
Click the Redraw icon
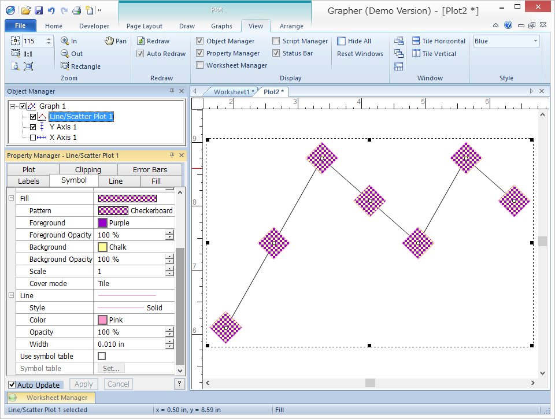(x=141, y=41)
